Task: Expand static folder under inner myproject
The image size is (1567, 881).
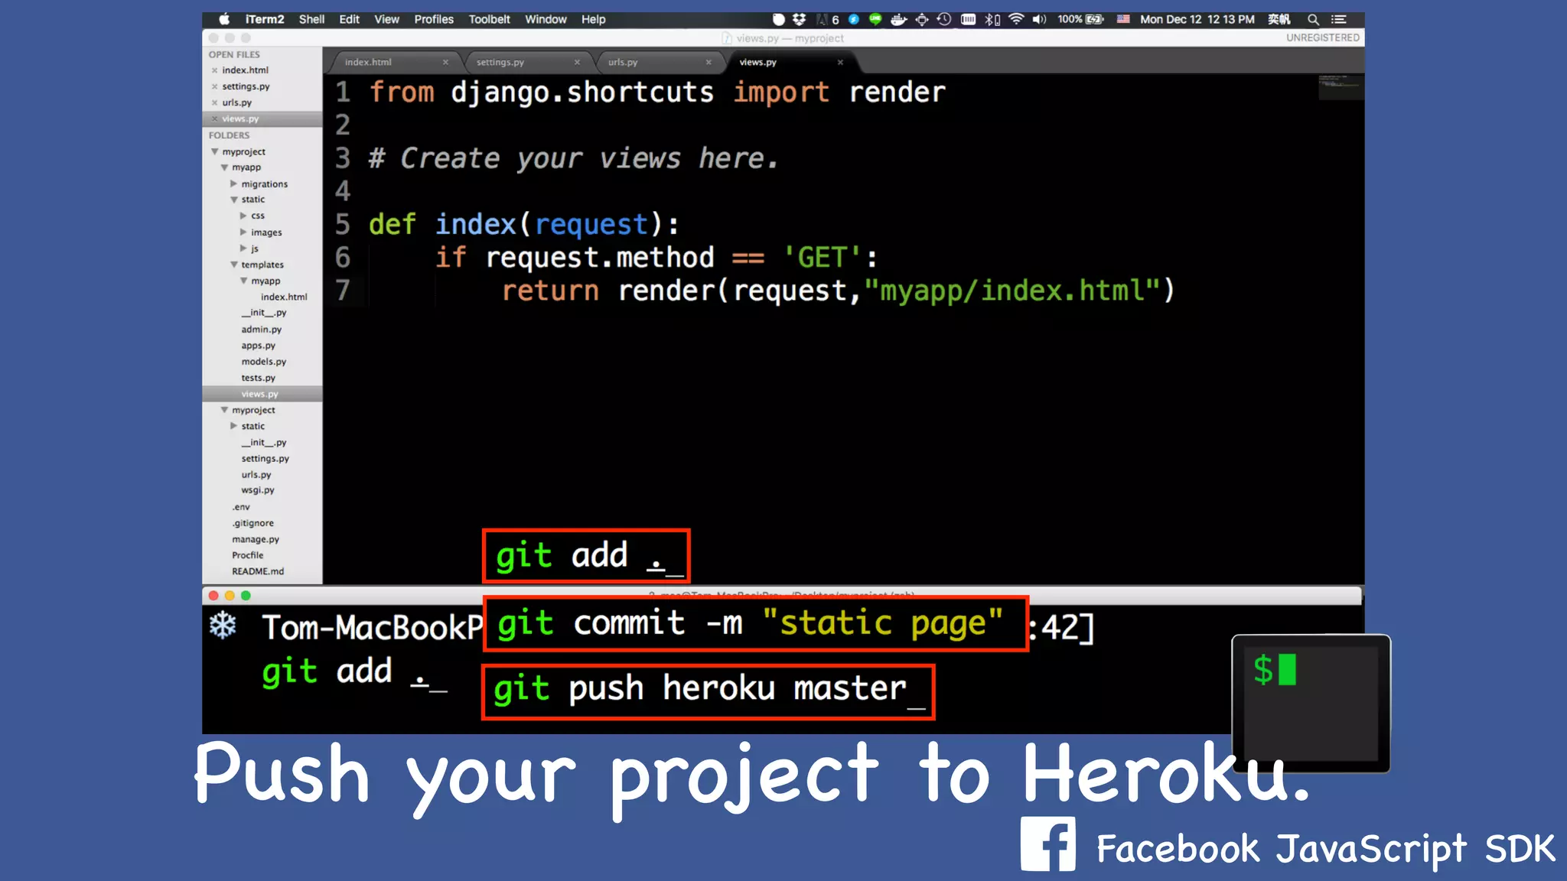Action: pos(233,426)
